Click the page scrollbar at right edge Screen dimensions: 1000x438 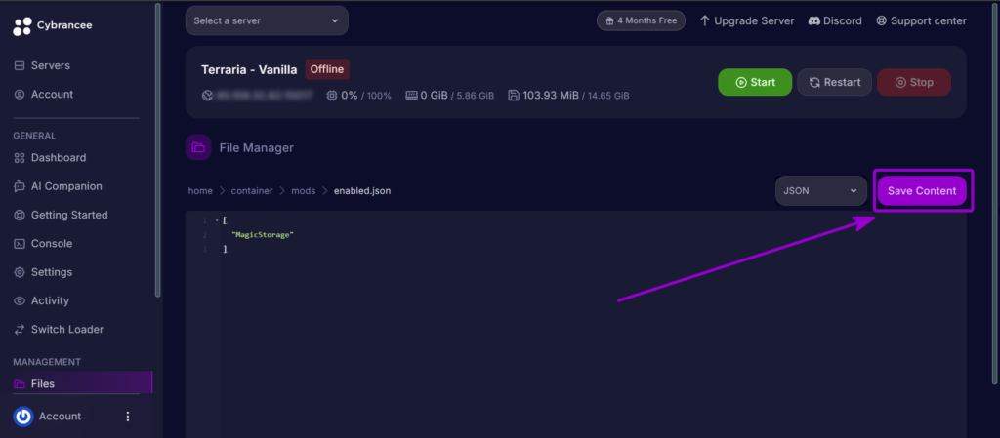pos(995,192)
